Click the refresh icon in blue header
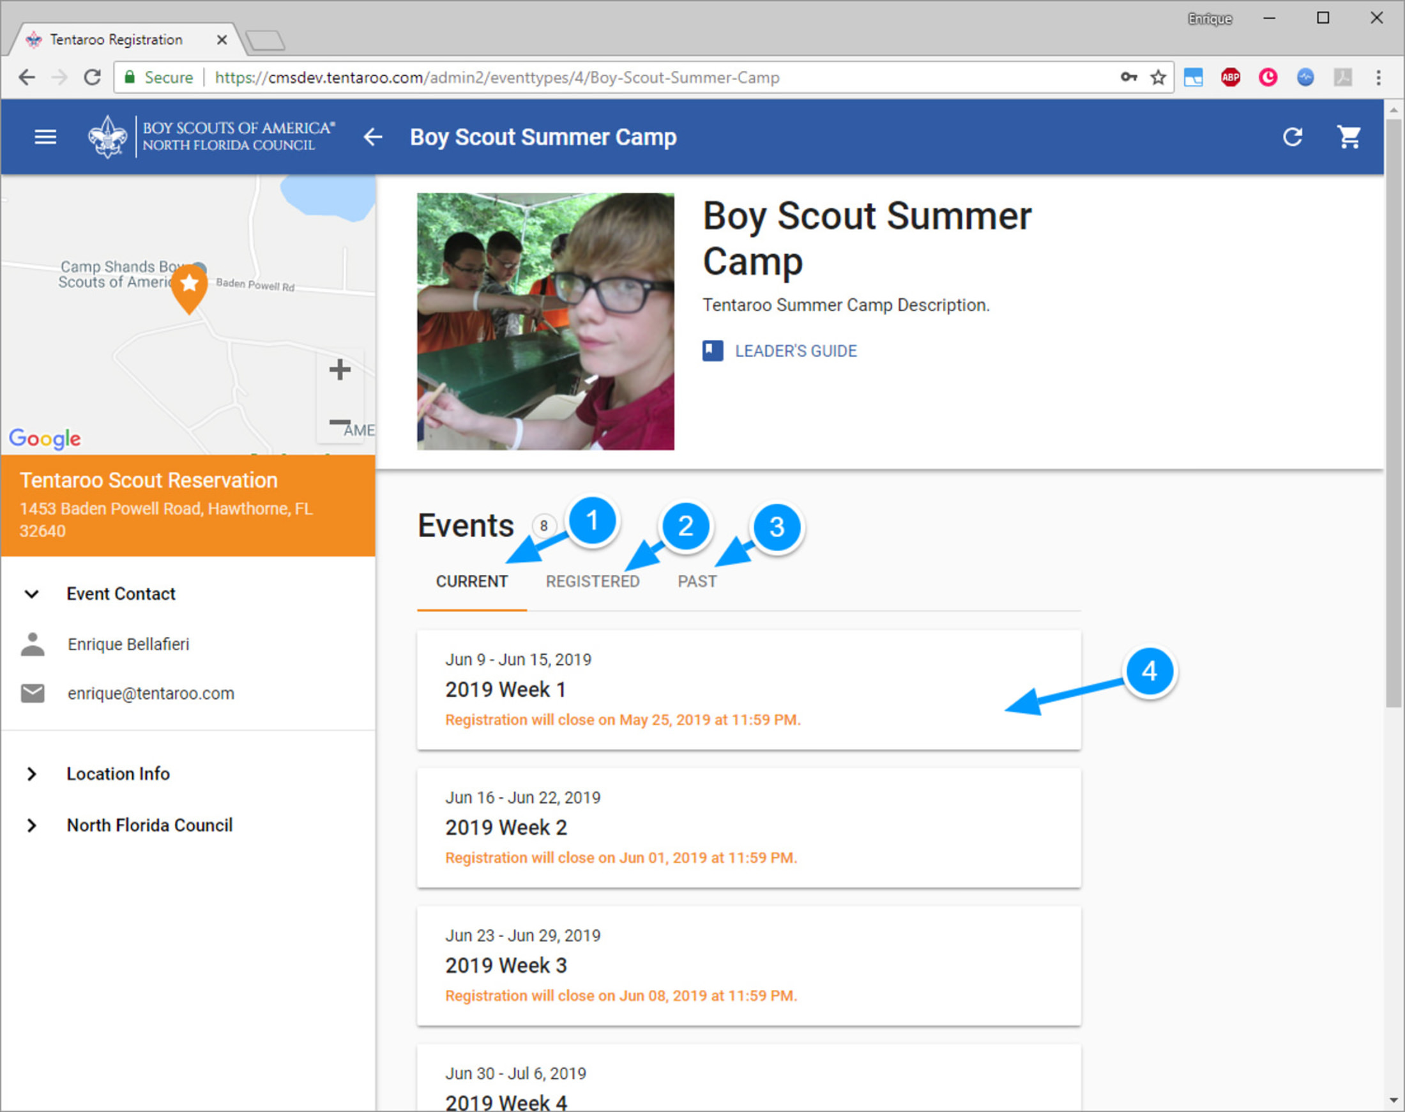The width and height of the screenshot is (1405, 1112). point(1293,137)
